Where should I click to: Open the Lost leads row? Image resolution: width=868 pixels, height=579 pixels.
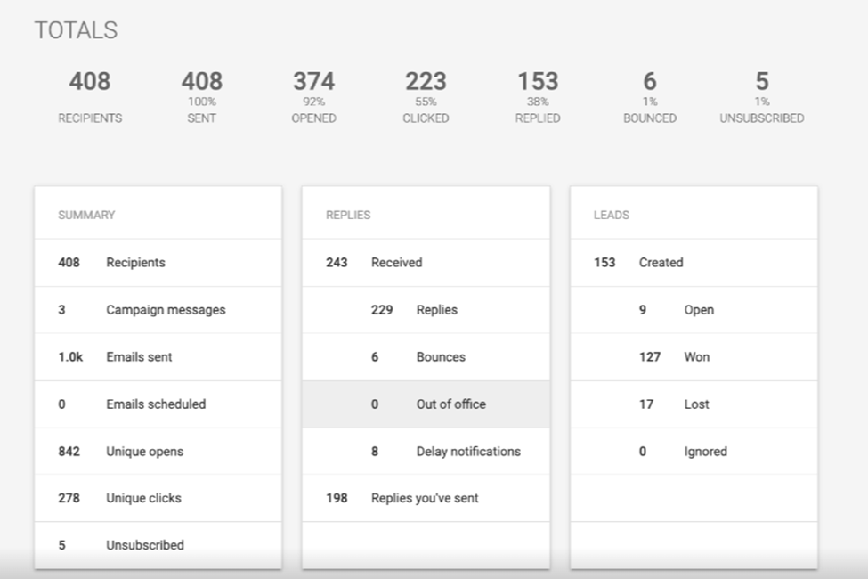(x=694, y=404)
